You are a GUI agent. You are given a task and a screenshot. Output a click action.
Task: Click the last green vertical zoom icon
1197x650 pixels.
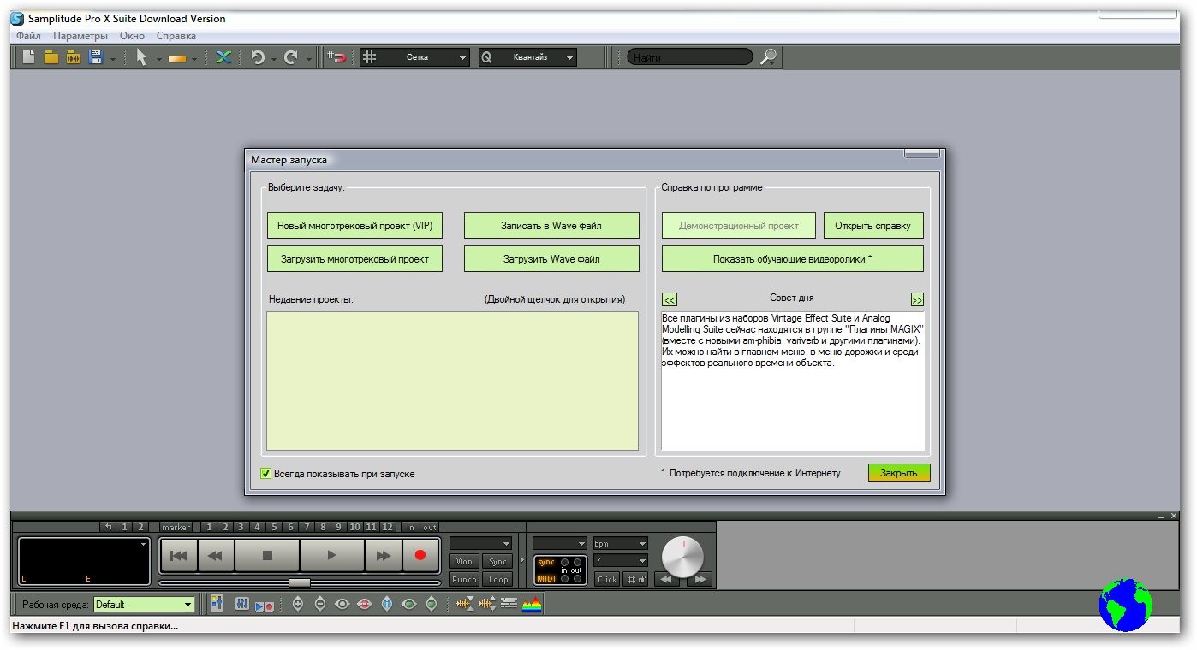coord(432,604)
